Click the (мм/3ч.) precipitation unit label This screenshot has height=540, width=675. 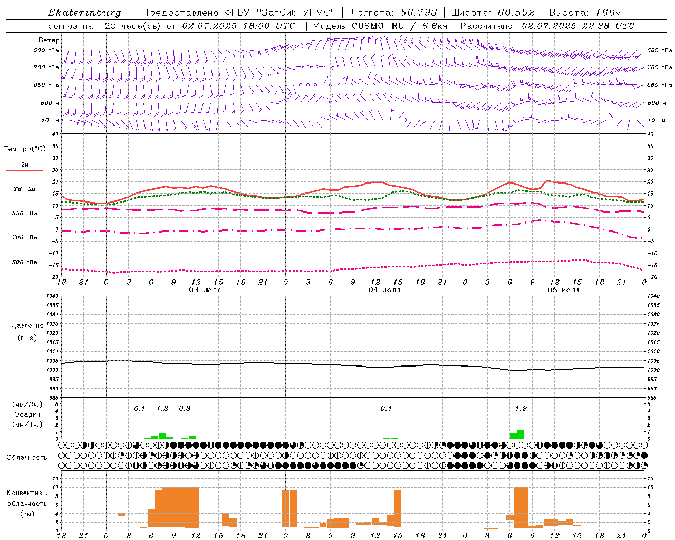27,404
